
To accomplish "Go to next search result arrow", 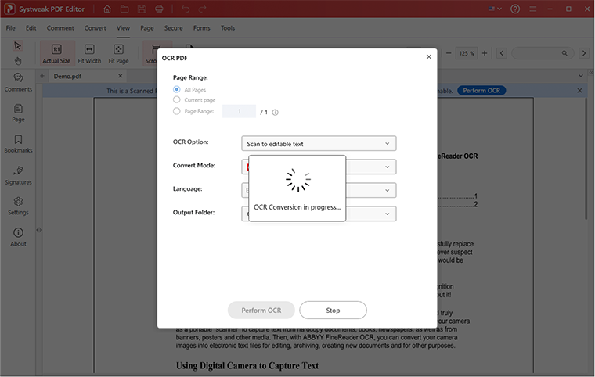I will point(584,53).
